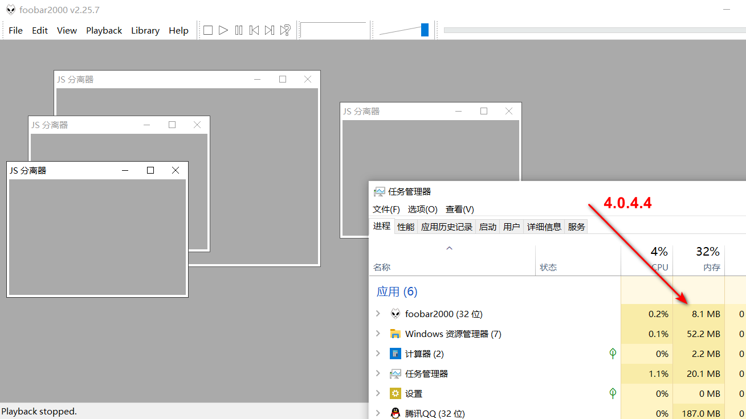Click the Windows 资源管理器 folder icon

click(396, 334)
